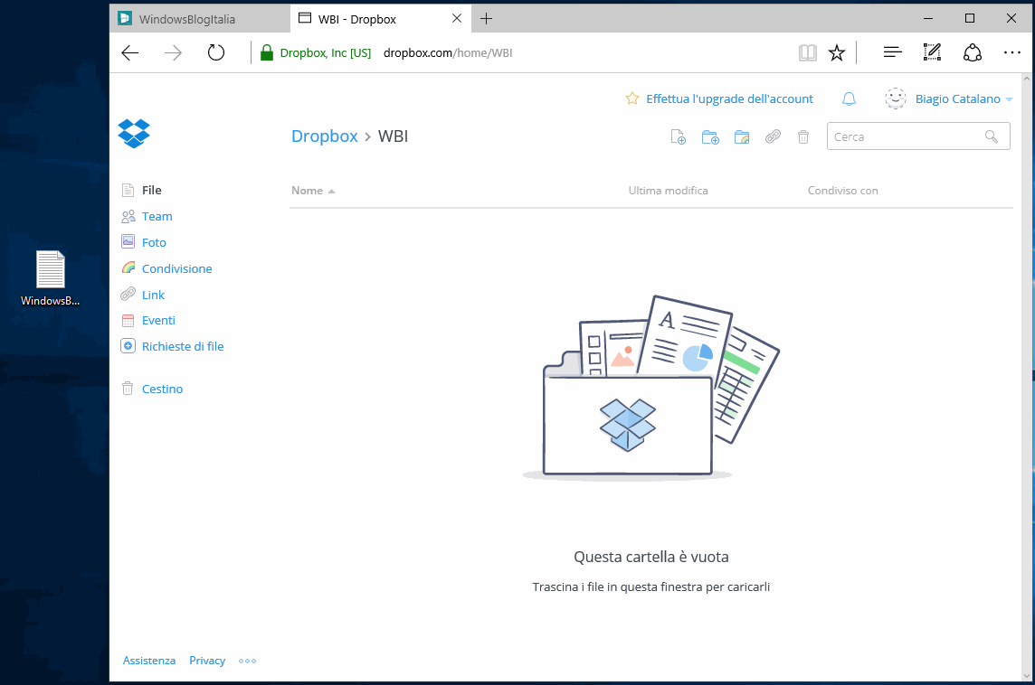The width and height of the screenshot is (1035, 685).
Task: Click the Condivisione rainbow icon in the sidebar
Action: pyautogui.click(x=128, y=267)
